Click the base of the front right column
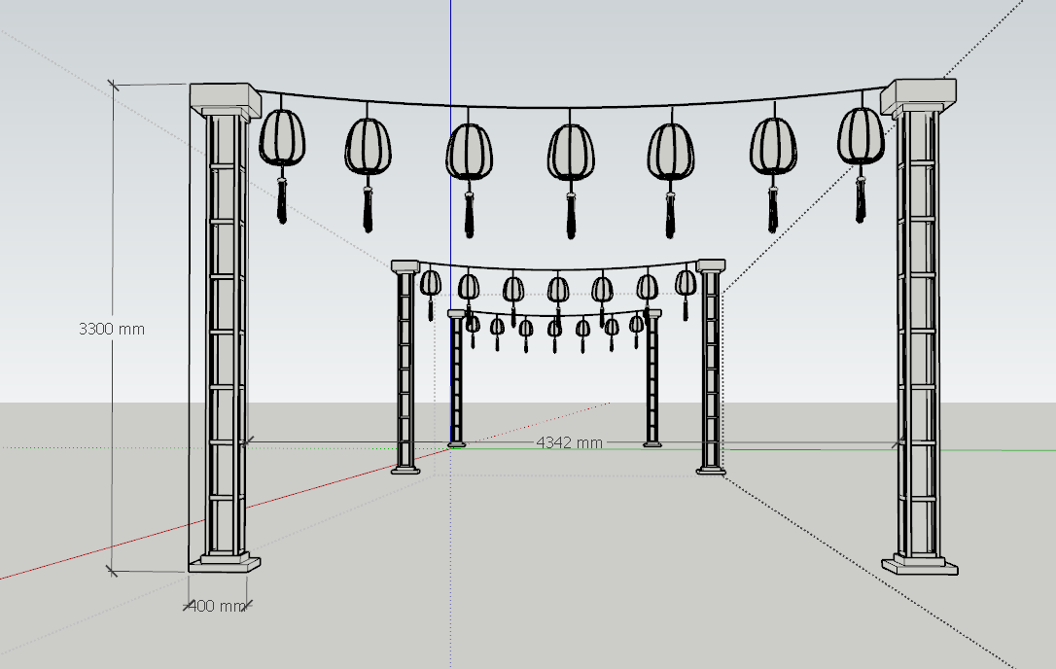Screen dimensions: 1056x669 click(920, 564)
